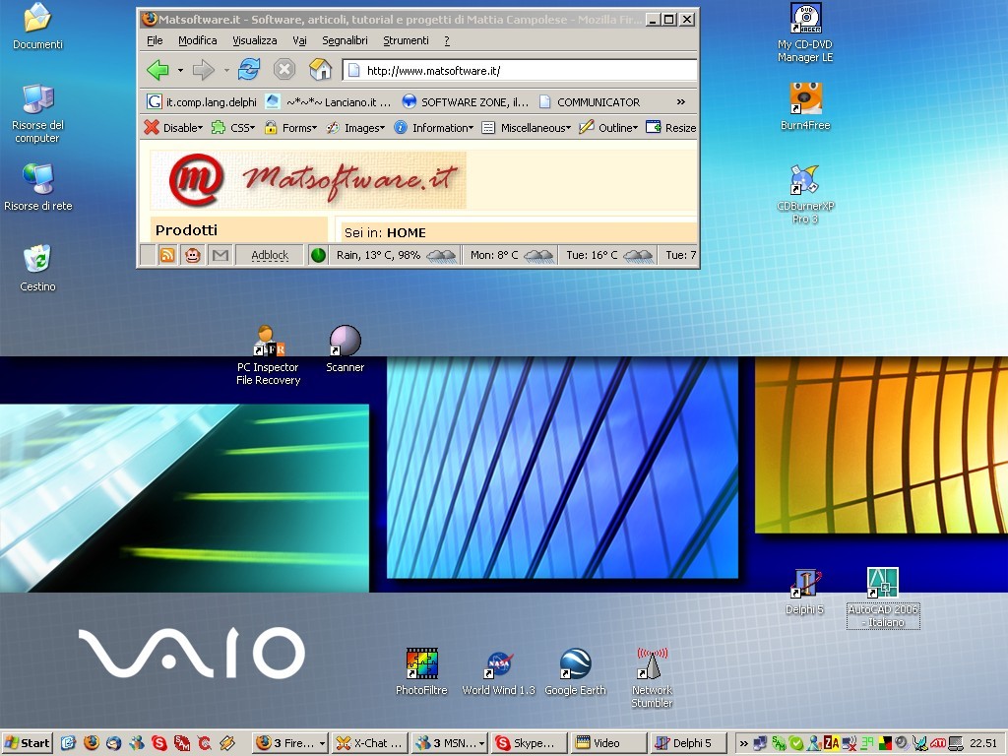Expand the Information toolbar dropdown

click(434, 127)
